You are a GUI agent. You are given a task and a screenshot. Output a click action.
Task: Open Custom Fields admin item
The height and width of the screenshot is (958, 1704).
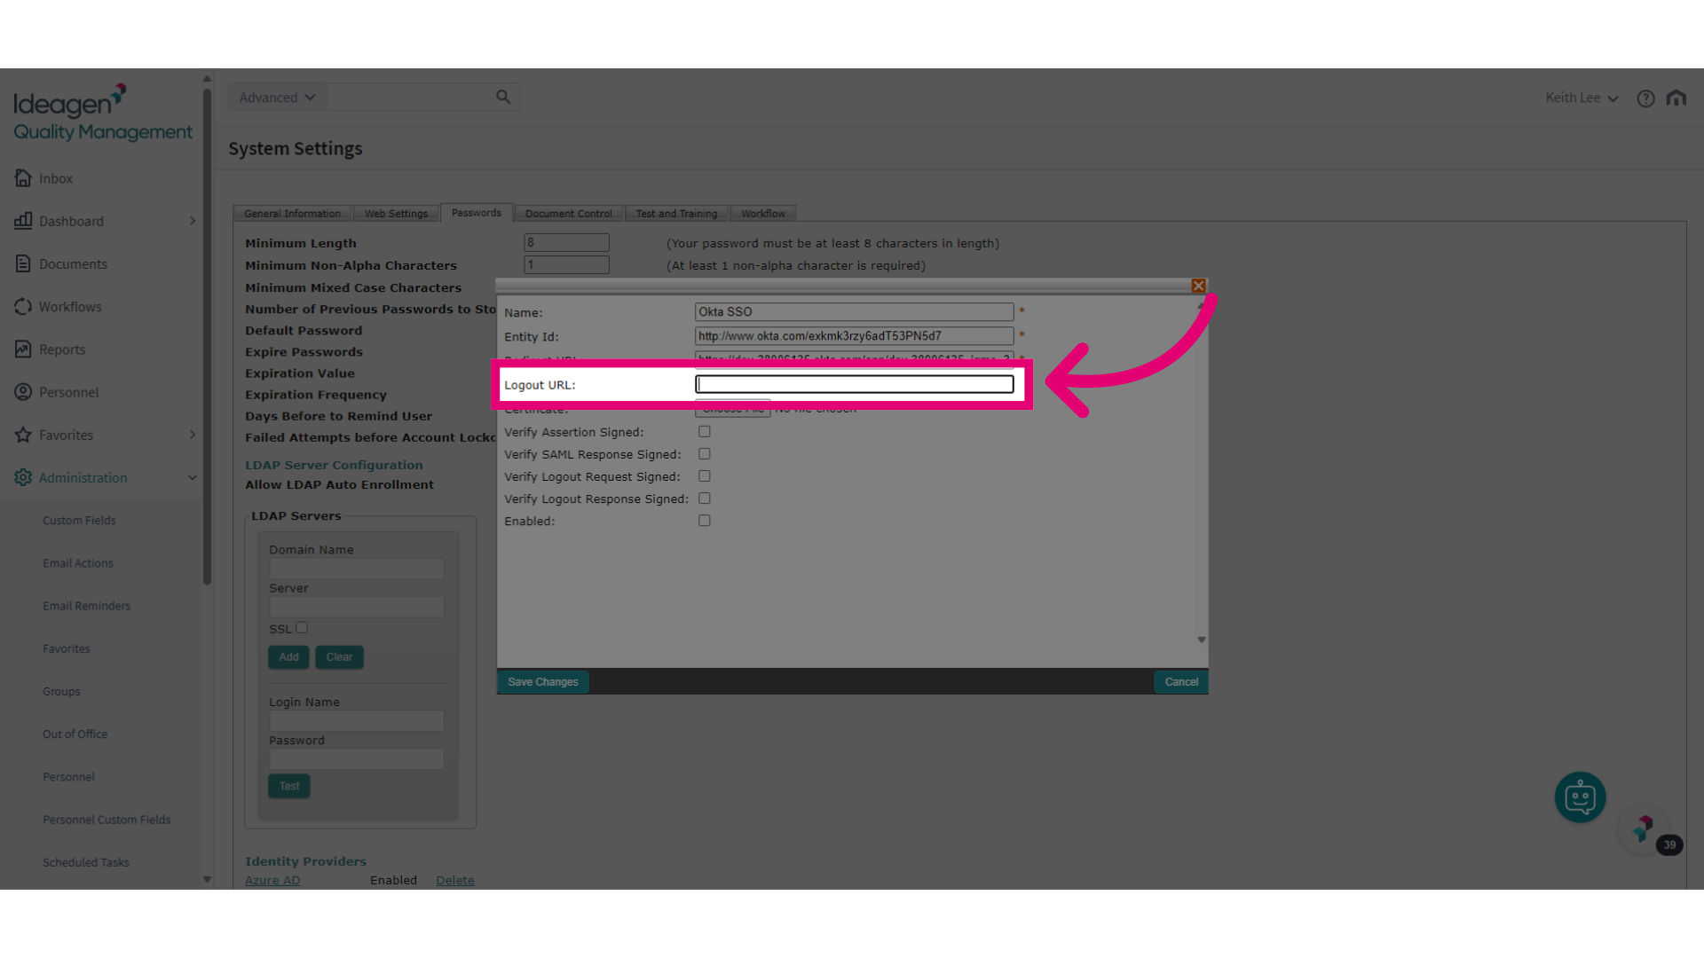pyautogui.click(x=79, y=521)
